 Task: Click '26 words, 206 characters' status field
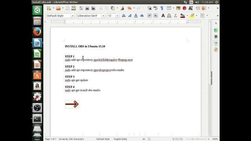pos(71,139)
